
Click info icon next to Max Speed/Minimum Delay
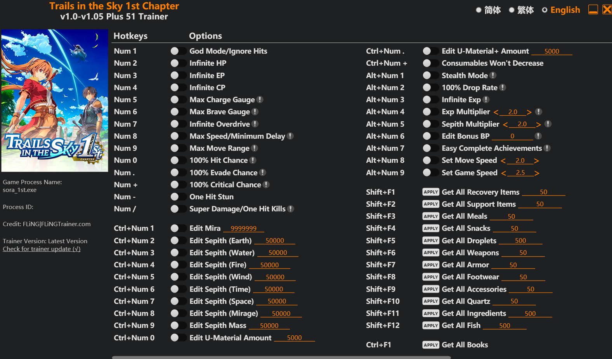(x=290, y=136)
